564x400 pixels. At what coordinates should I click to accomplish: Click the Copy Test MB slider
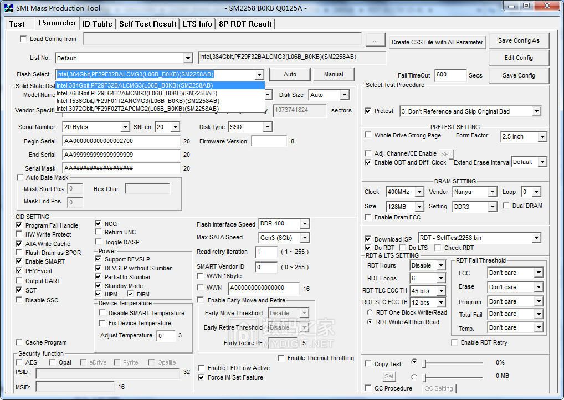(453, 377)
